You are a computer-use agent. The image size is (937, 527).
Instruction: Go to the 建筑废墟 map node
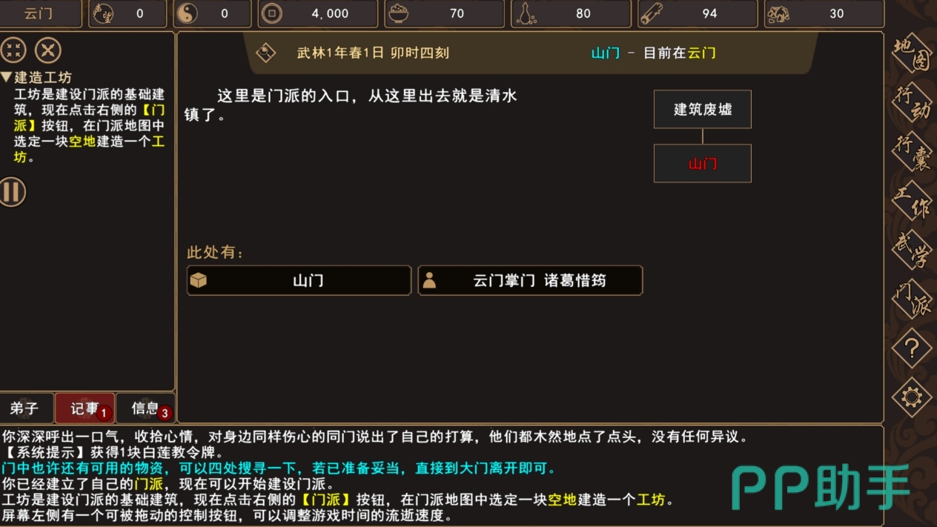coord(703,110)
